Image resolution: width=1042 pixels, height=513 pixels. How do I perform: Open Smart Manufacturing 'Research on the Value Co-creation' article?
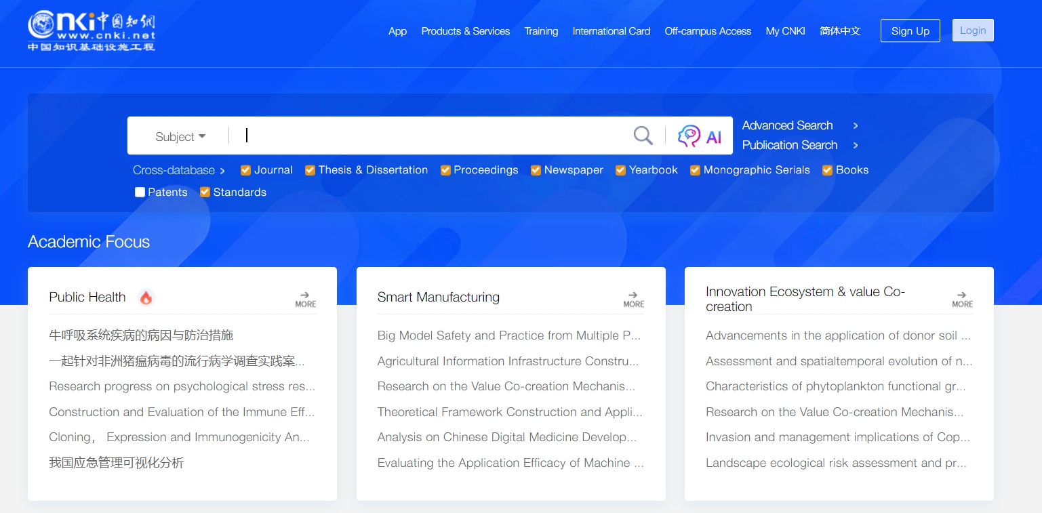[506, 386]
